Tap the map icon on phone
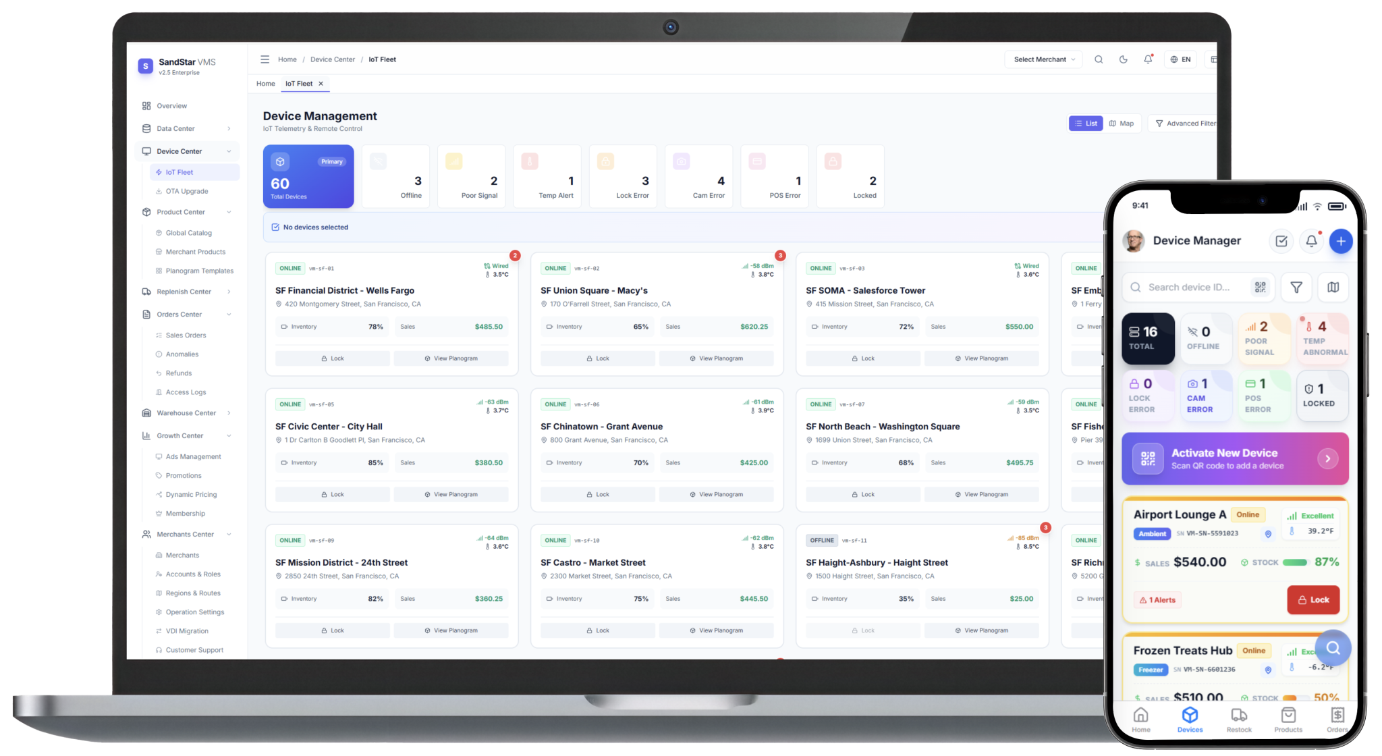 point(1333,288)
